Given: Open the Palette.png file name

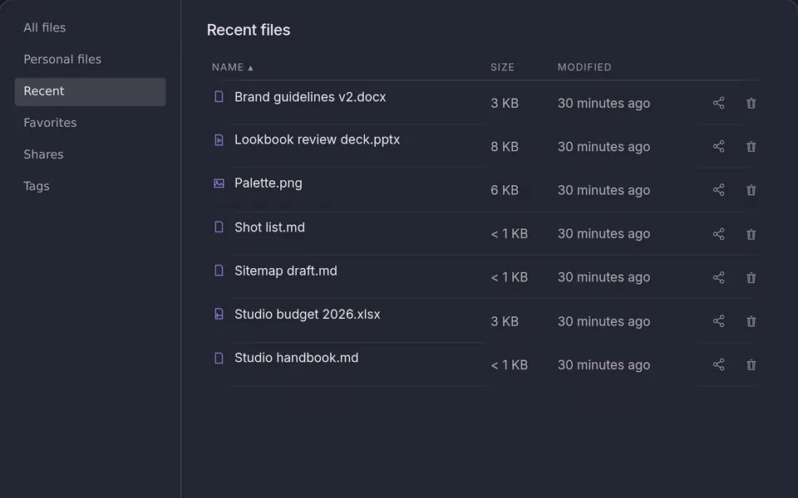Looking at the screenshot, I should click(268, 183).
